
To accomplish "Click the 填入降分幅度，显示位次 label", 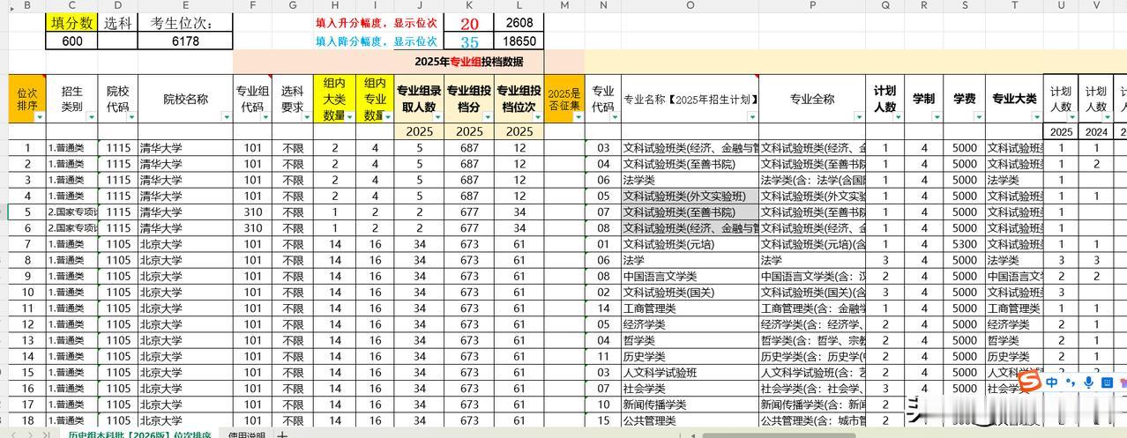I will [377, 41].
